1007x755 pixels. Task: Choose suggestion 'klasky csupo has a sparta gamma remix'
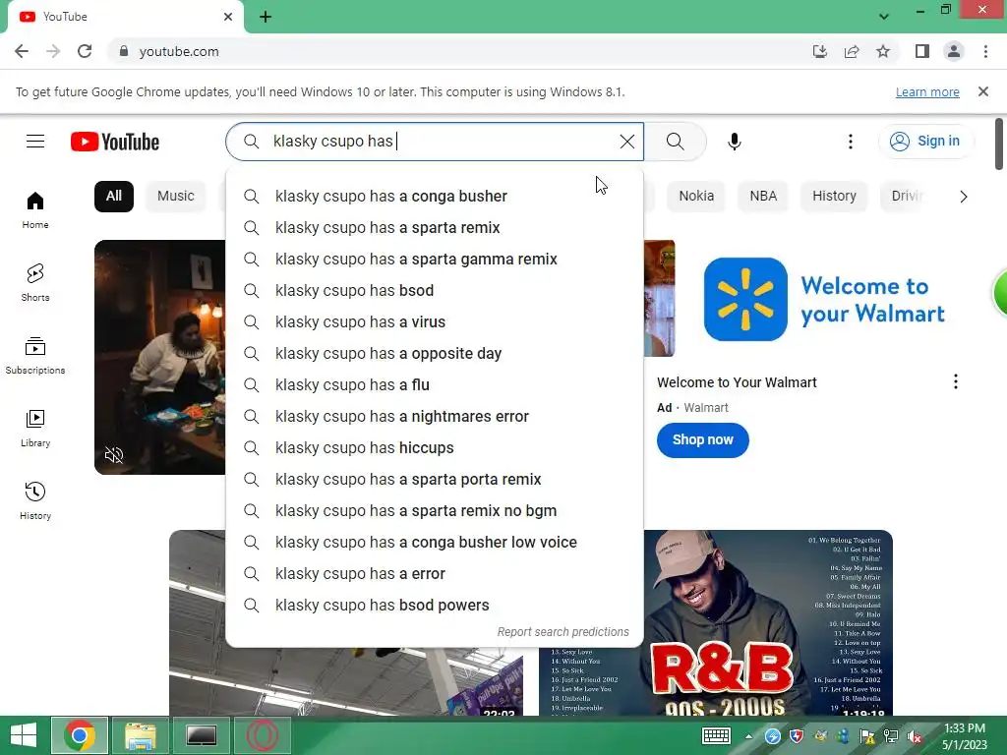coord(434,260)
